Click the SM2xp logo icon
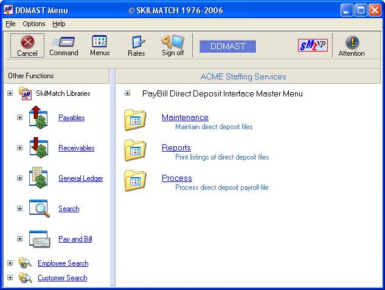The width and height of the screenshot is (385, 290). point(313,46)
